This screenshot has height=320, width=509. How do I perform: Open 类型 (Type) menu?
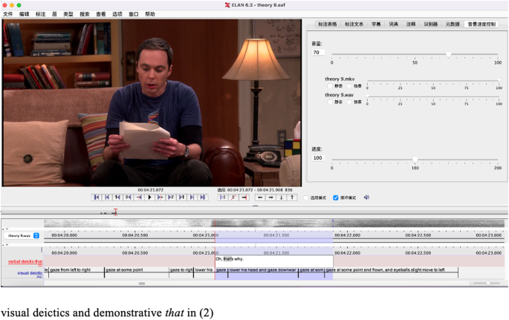(x=68, y=14)
